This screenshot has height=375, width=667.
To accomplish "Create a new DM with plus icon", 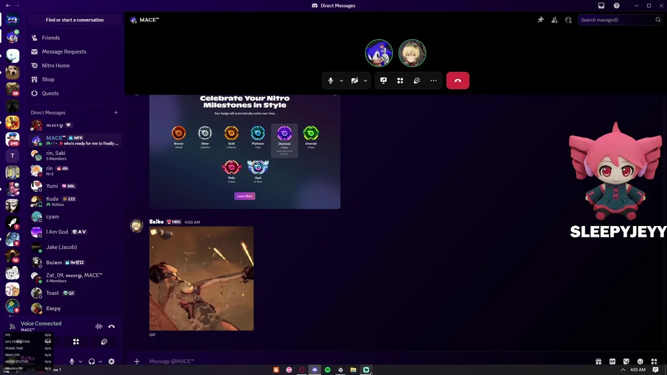I will tap(116, 113).
